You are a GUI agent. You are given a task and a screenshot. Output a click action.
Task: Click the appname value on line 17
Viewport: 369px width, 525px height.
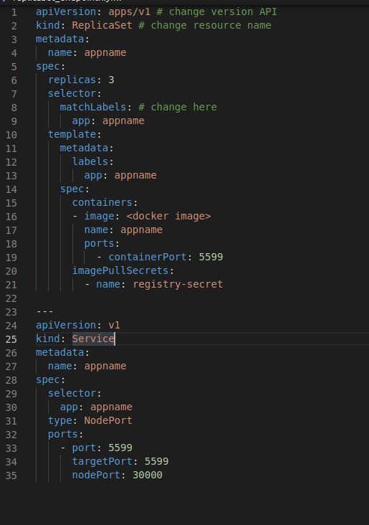coord(141,230)
